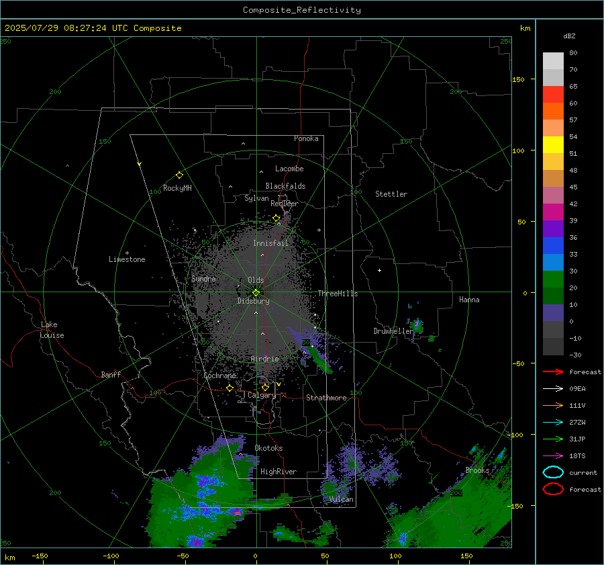The width and height of the screenshot is (604, 565).
Task: Click the yellow marker below Cochrane
Action: 230,388
